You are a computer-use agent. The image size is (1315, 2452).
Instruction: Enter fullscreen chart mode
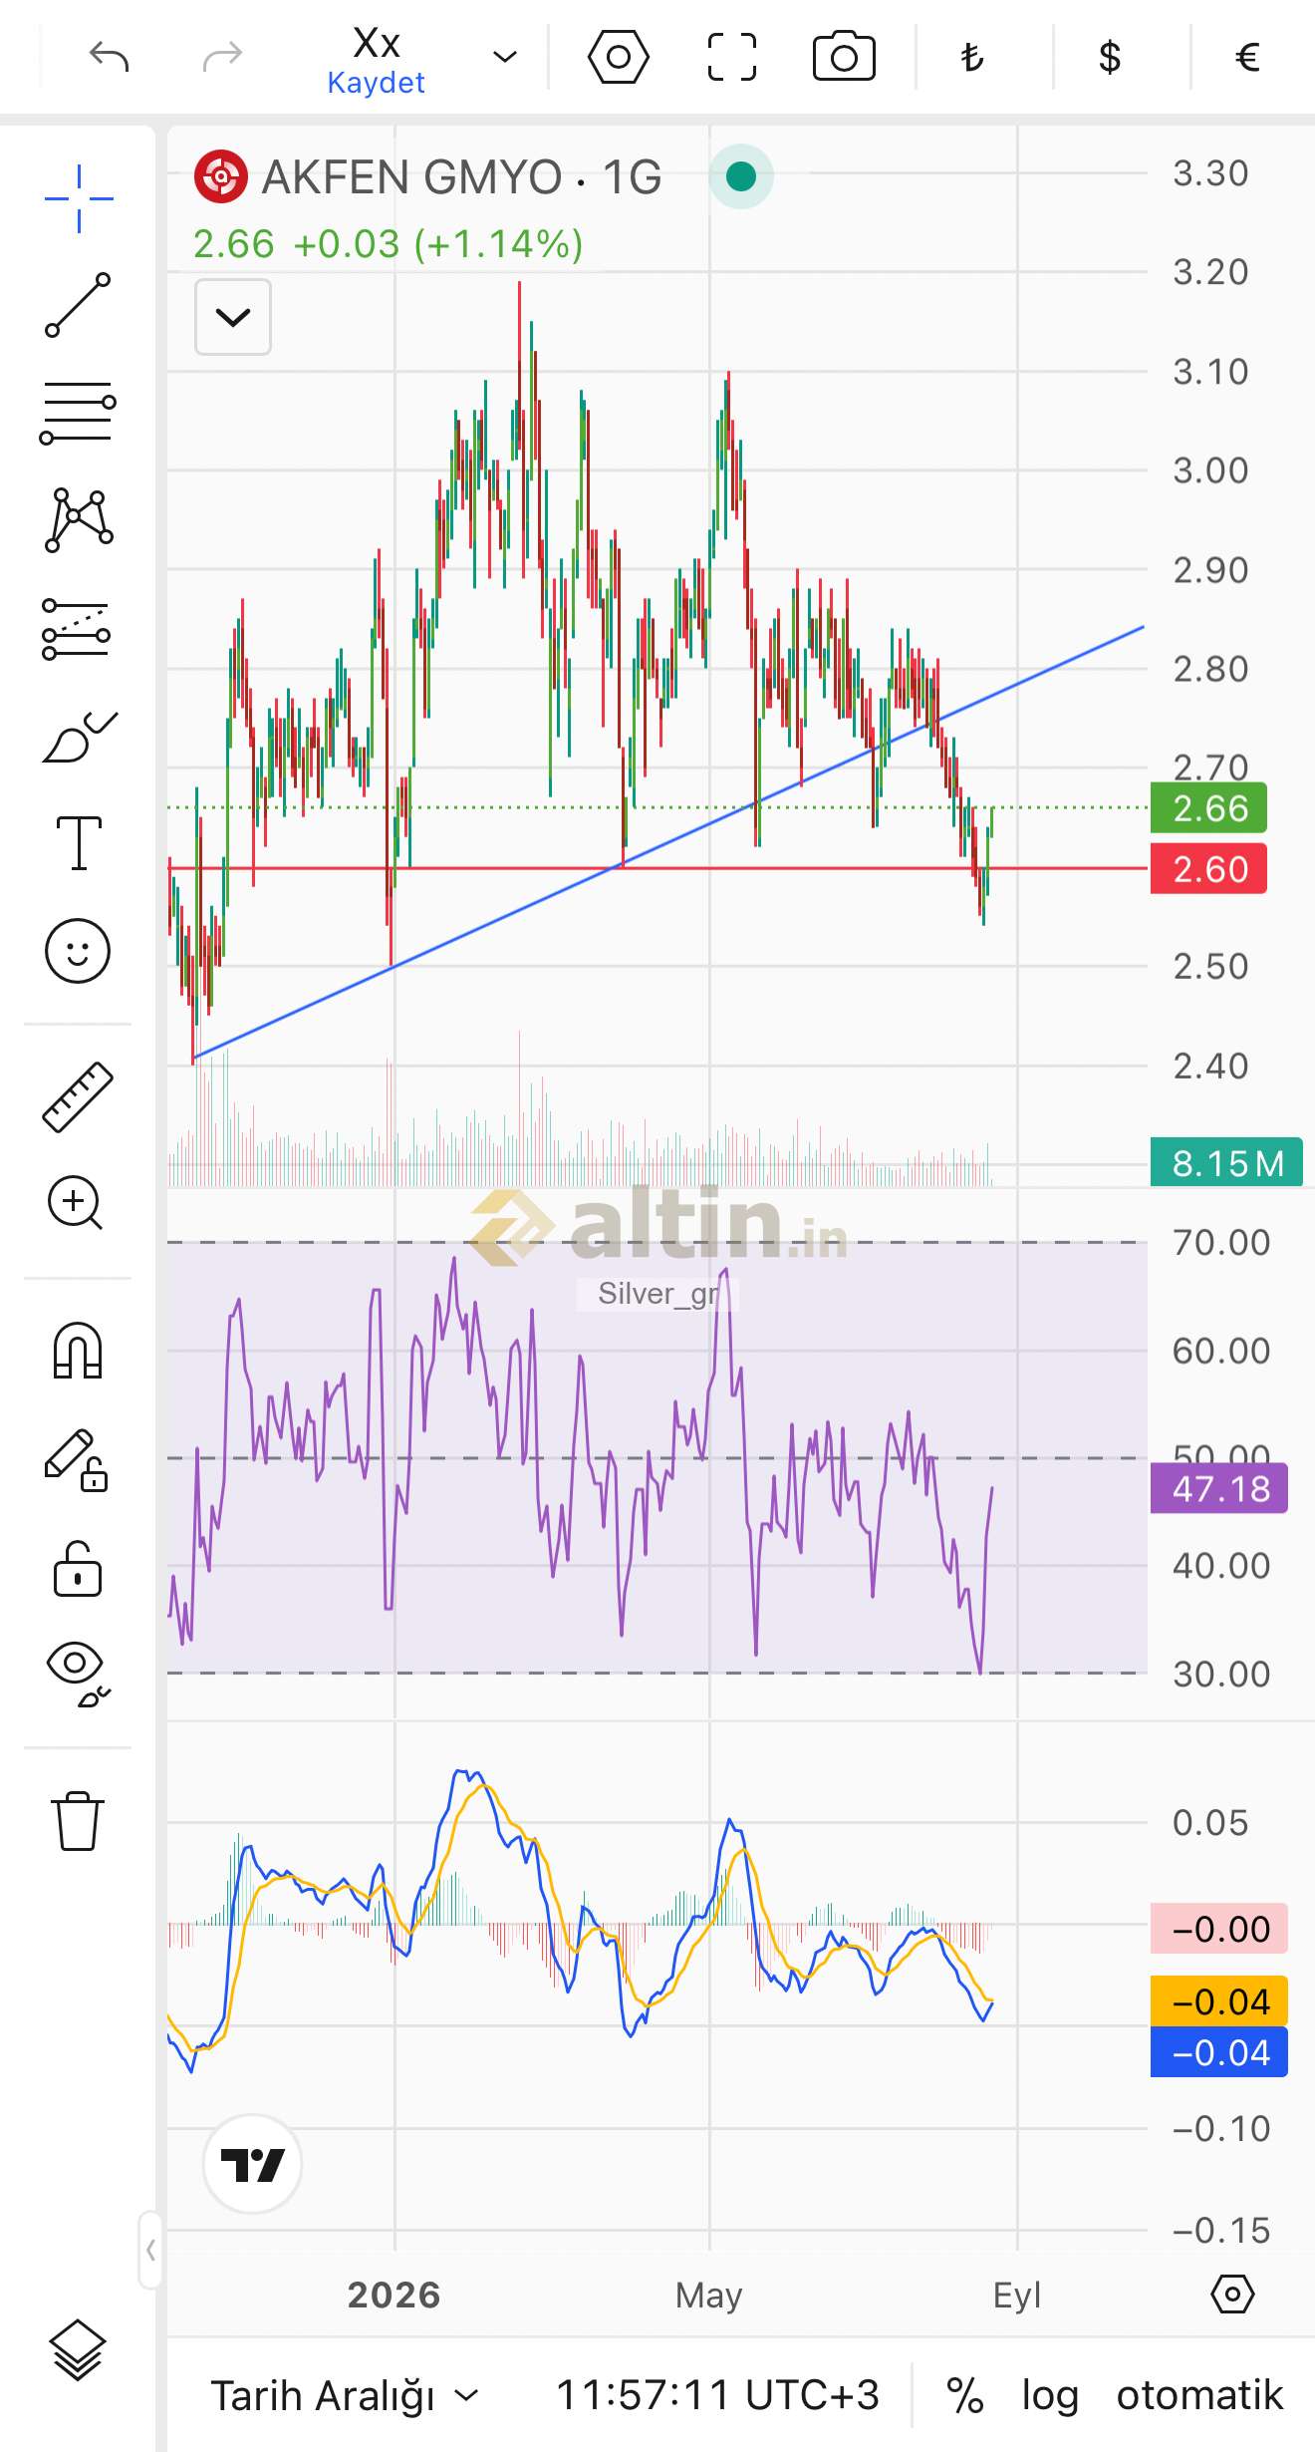tap(732, 57)
